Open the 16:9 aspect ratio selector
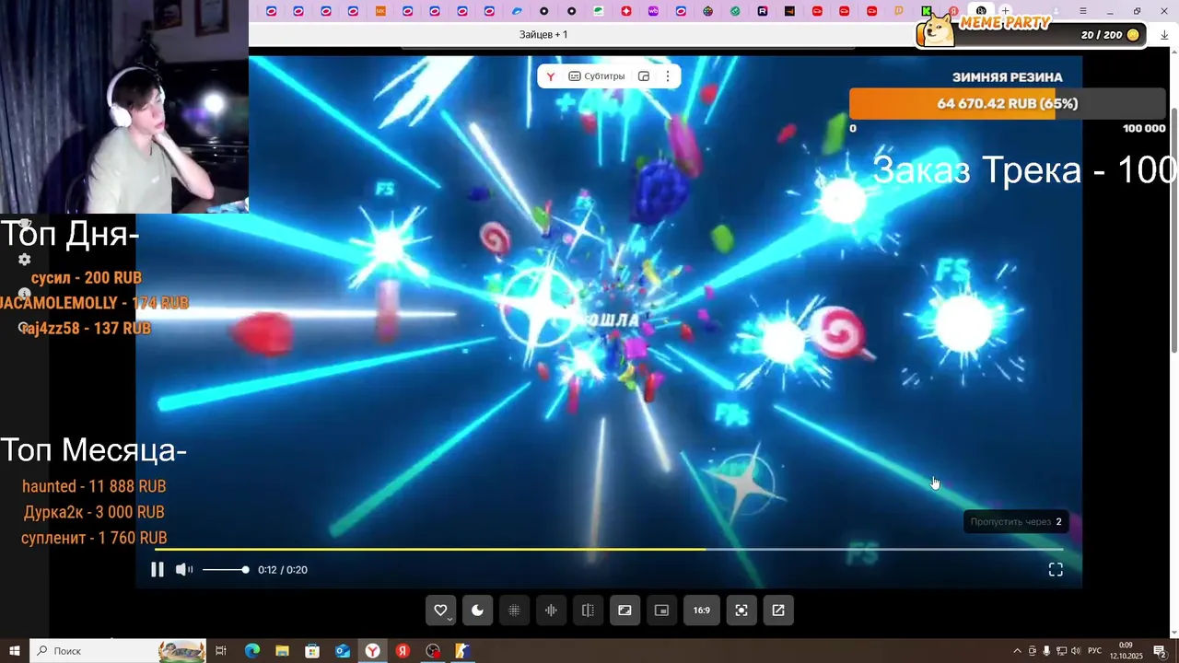The height and width of the screenshot is (663, 1179). click(702, 610)
